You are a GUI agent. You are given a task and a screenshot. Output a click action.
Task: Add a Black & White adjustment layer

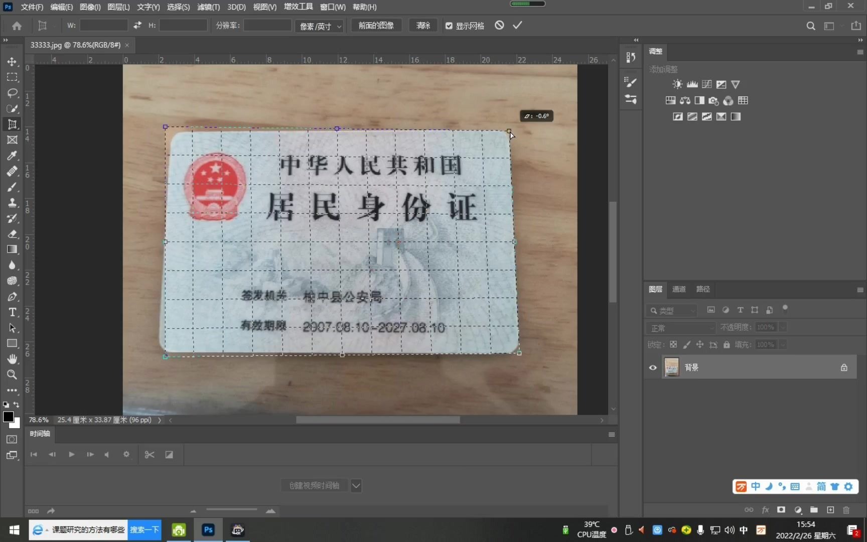click(x=699, y=100)
